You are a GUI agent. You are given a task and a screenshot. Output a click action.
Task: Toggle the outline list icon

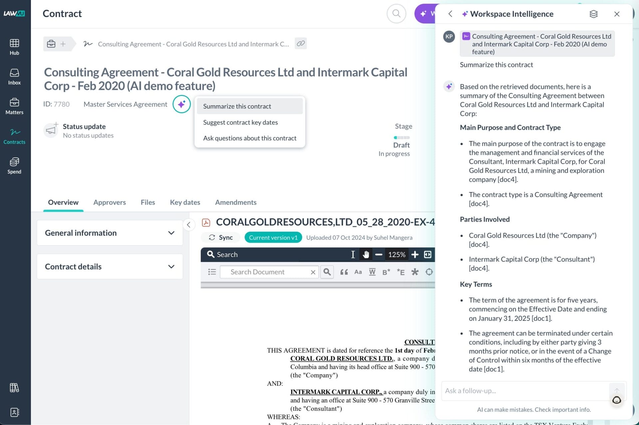point(212,272)
